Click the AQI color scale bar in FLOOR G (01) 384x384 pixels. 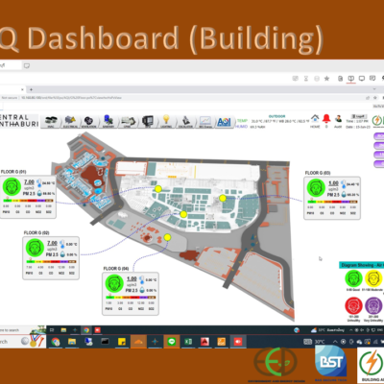pyautogui.click(x=28, y=201)
